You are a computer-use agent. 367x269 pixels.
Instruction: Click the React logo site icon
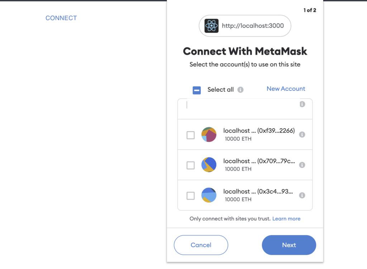coord(211,26)
